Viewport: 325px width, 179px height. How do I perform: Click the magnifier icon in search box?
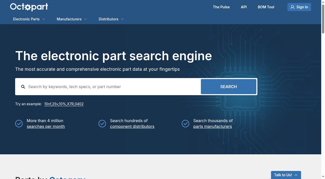pos(23,87)
